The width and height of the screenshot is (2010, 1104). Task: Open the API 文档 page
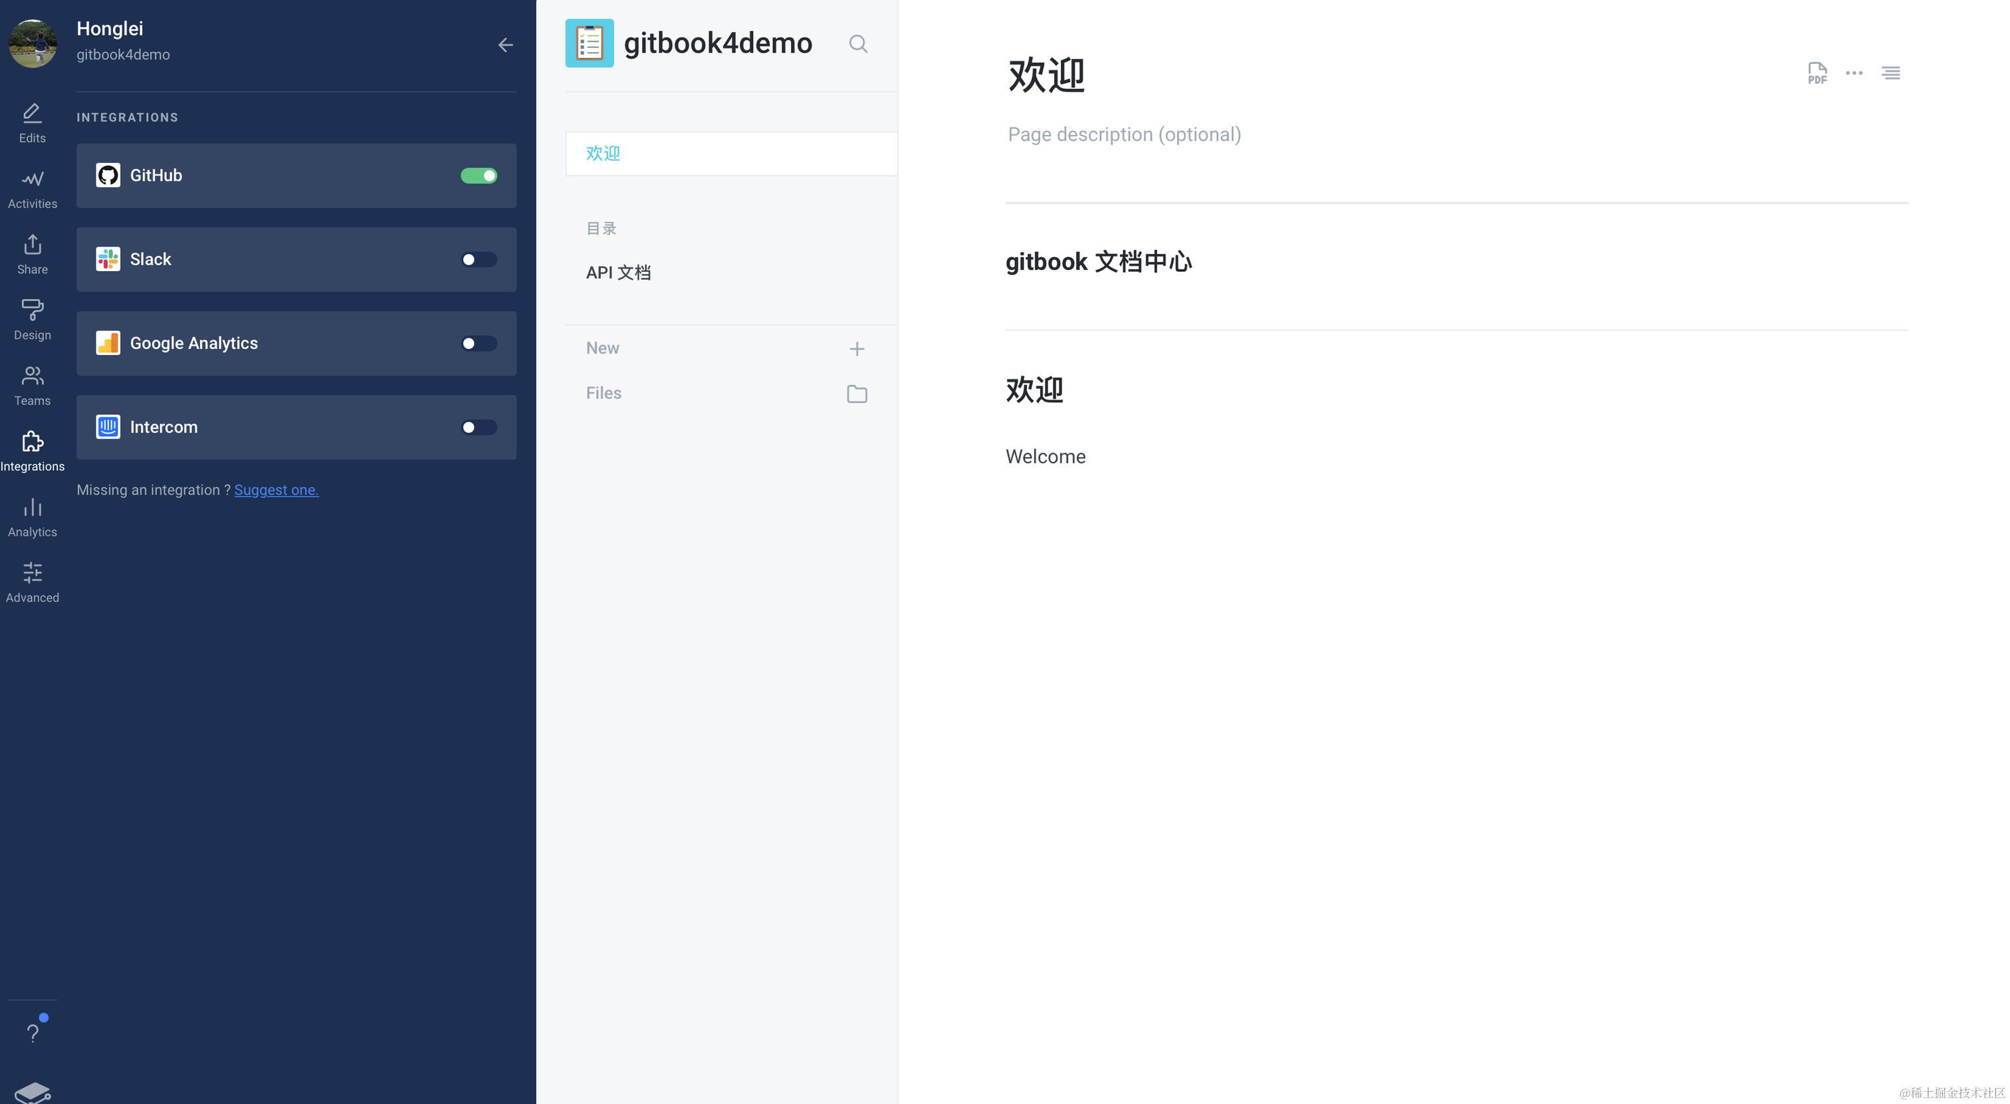(619, 273)
